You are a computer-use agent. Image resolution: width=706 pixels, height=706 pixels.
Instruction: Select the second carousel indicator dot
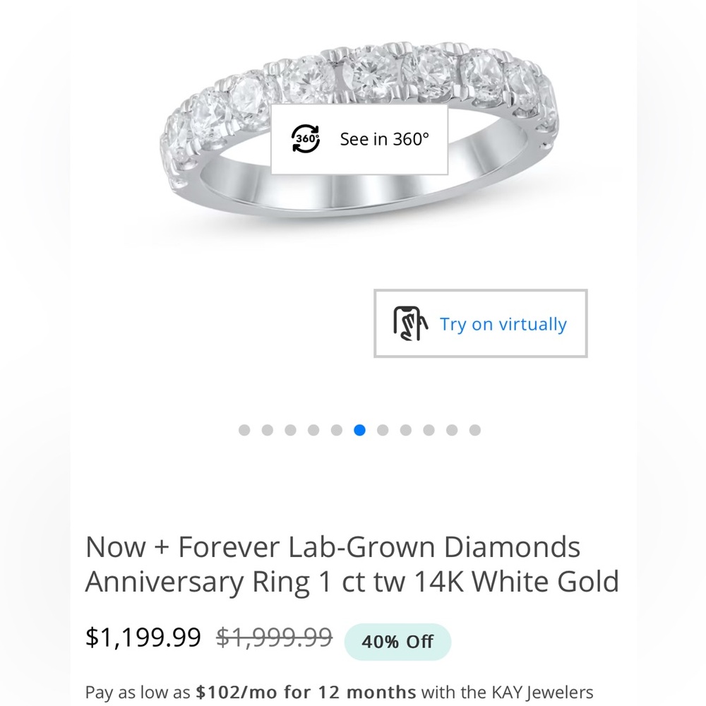[x=268, y=430]
